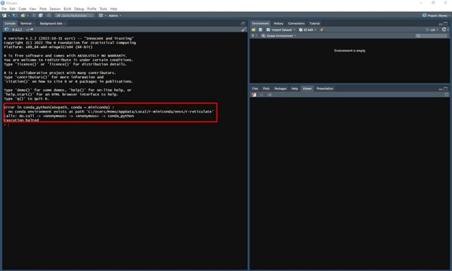
Task: Open the Tools menu
Action: click(103, 9)
